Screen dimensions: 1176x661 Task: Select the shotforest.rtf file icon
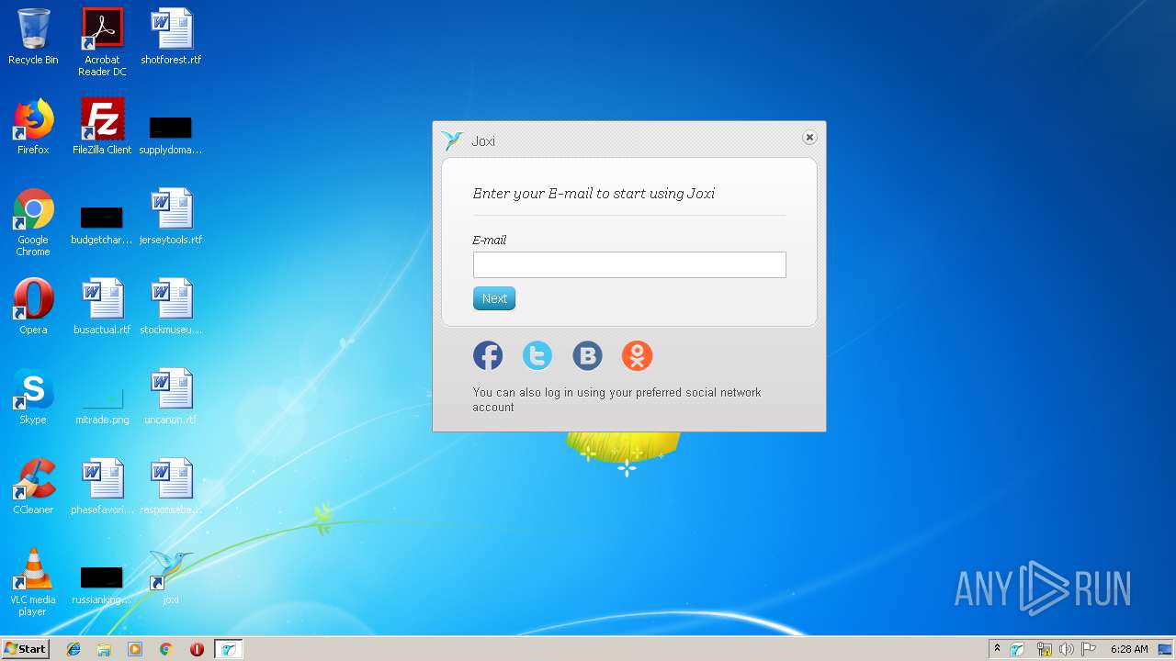[171, 37]
